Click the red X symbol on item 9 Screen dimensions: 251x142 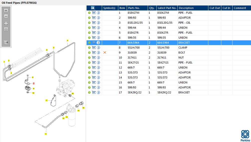tap(105, 53)
